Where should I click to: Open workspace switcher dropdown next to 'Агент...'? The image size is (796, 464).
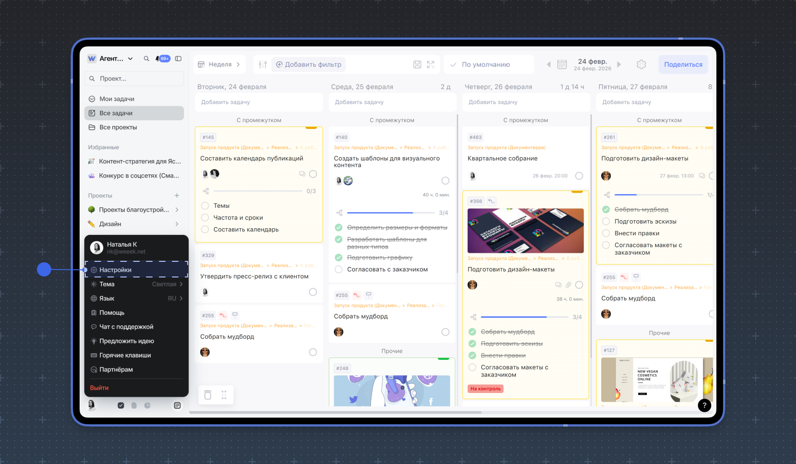(x=130, y=59)
